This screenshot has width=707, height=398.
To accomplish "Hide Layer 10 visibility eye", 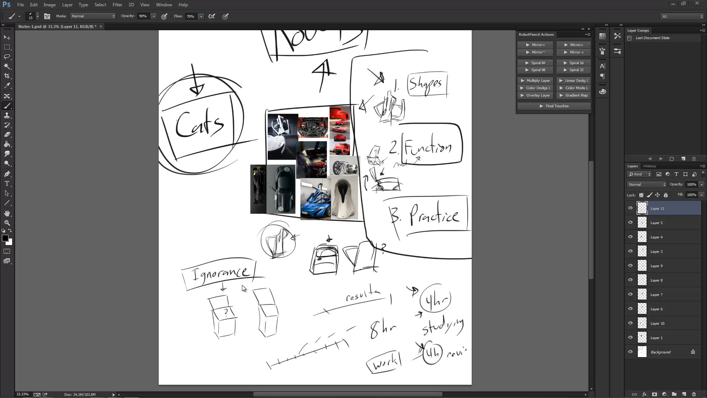I will tap(630, 323).
